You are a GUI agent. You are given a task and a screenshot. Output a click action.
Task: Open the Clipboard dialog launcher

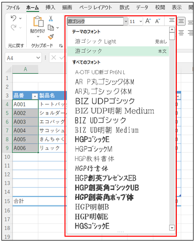(x=61, y=46)
